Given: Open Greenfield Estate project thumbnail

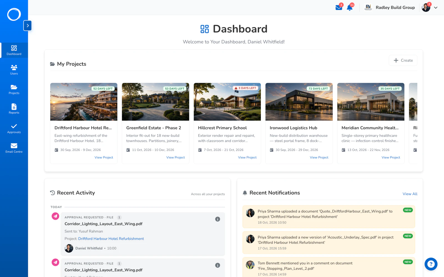Looking at the screenshot, I should (x=155, y=102).
